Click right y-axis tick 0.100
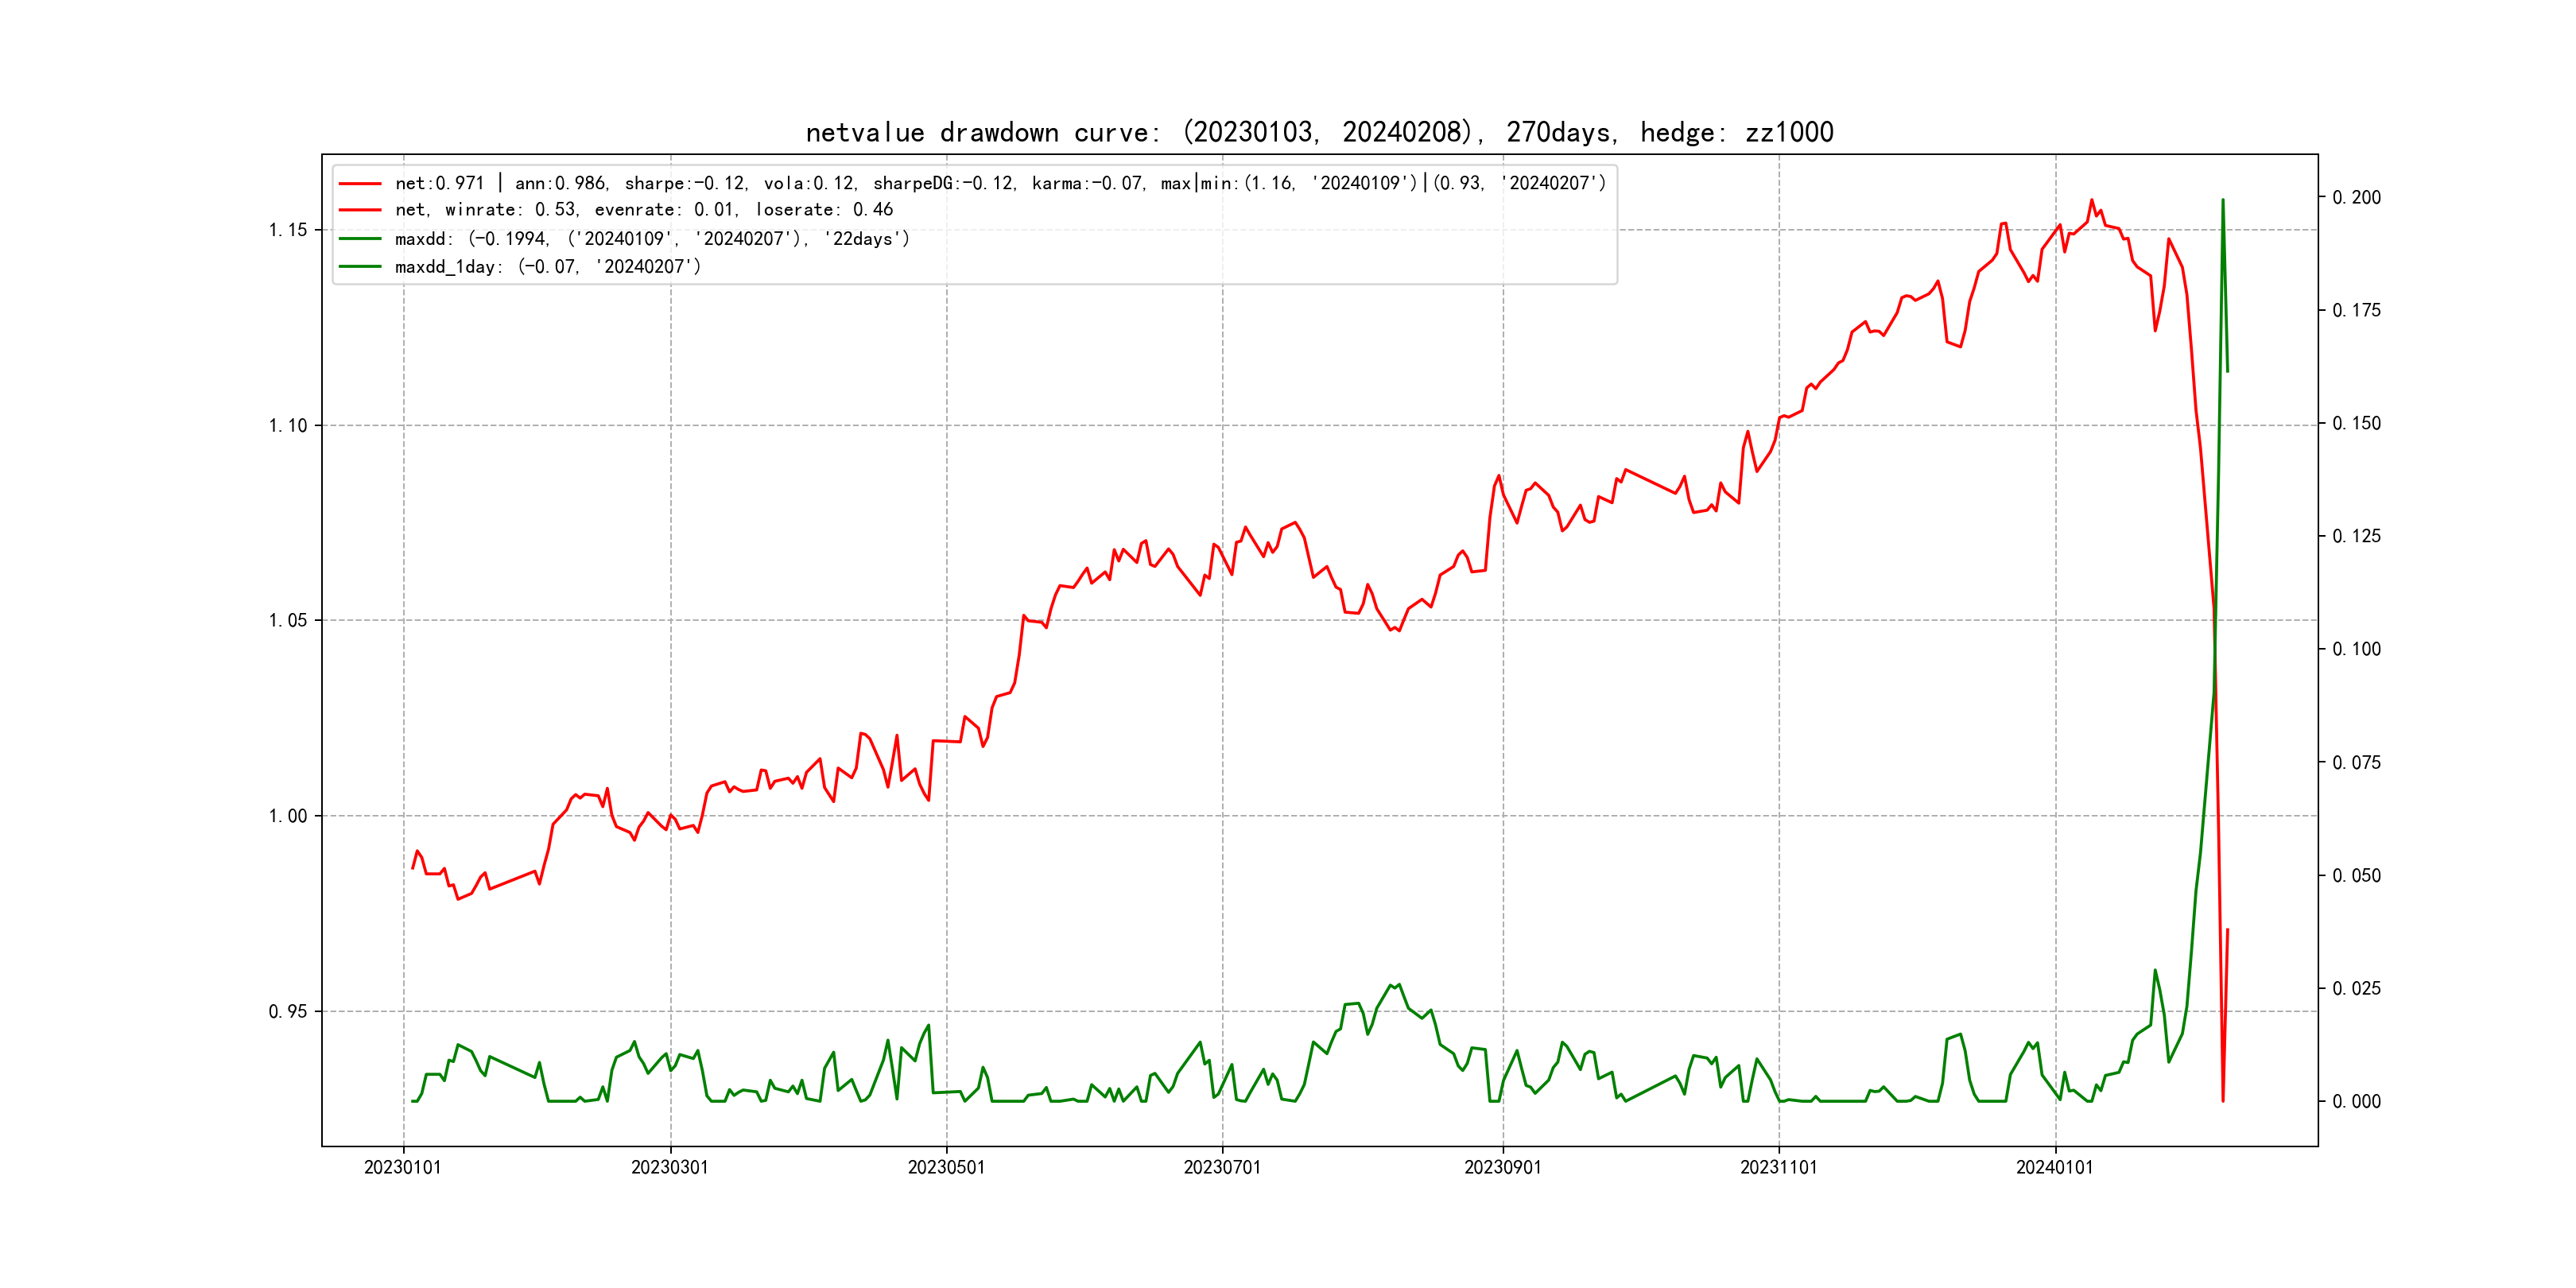2576x1288 pixels. [2356, 649]
